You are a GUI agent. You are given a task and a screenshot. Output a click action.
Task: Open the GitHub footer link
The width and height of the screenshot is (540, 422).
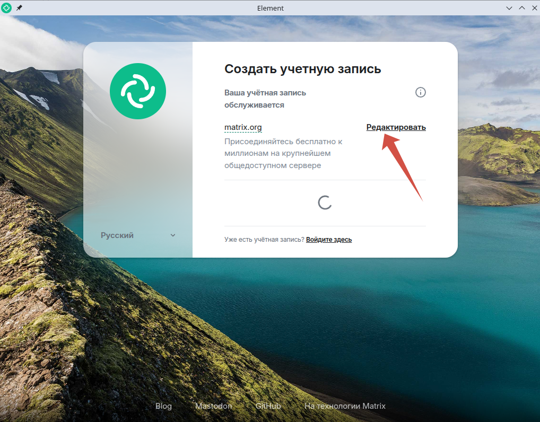268,406
